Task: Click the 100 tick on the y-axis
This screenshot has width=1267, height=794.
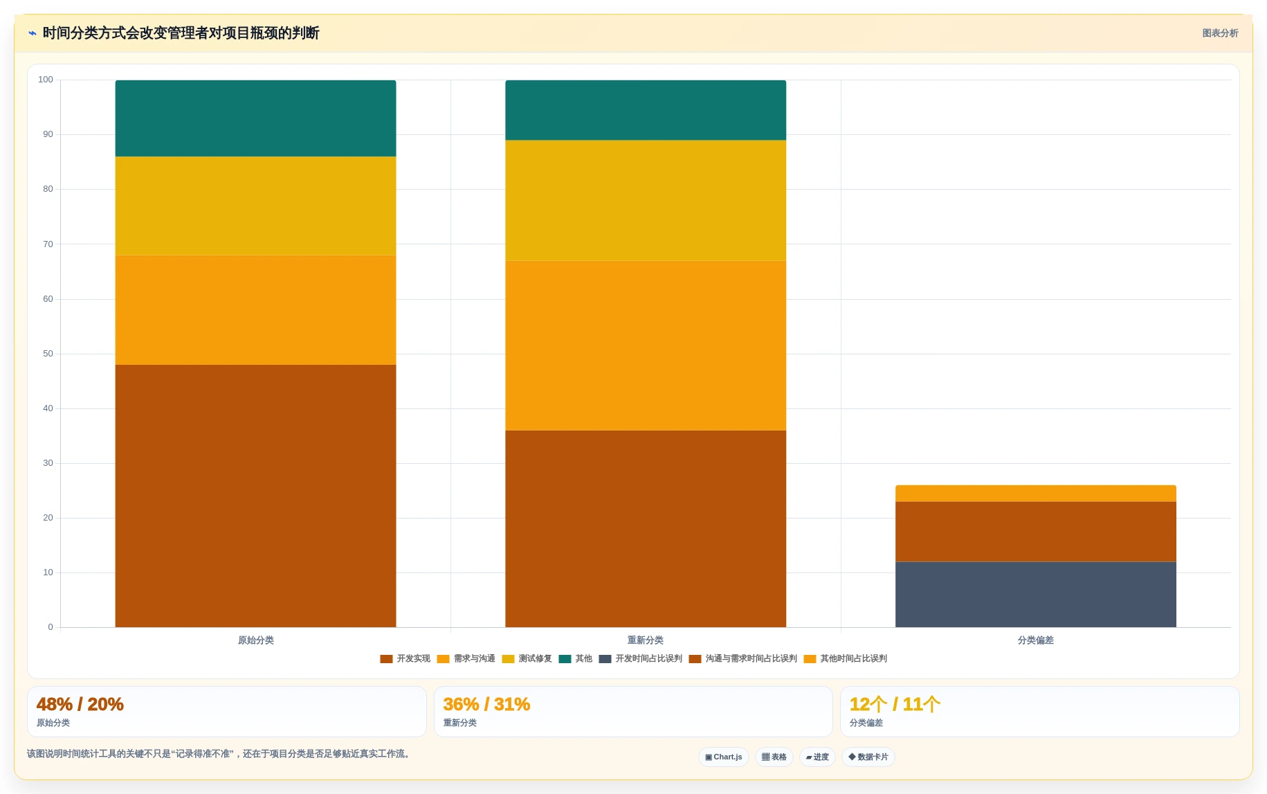Action: pyautogui.click(x=46, y=80)
